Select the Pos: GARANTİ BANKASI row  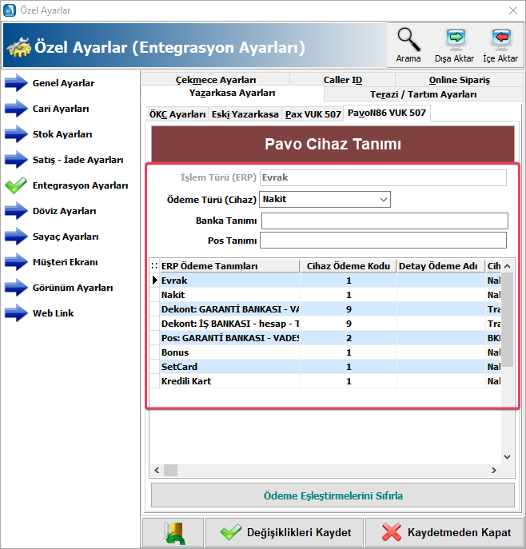click(x=325, y=338)
